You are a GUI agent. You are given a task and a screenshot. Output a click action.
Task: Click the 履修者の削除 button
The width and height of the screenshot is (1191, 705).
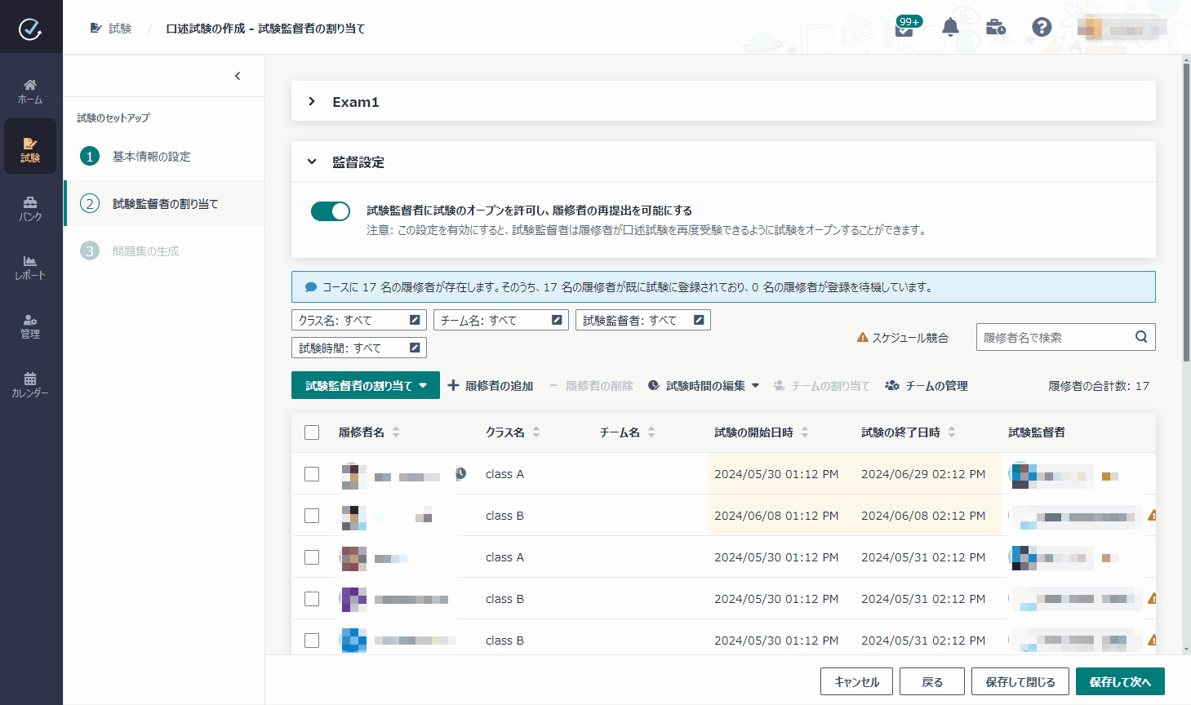591,385
